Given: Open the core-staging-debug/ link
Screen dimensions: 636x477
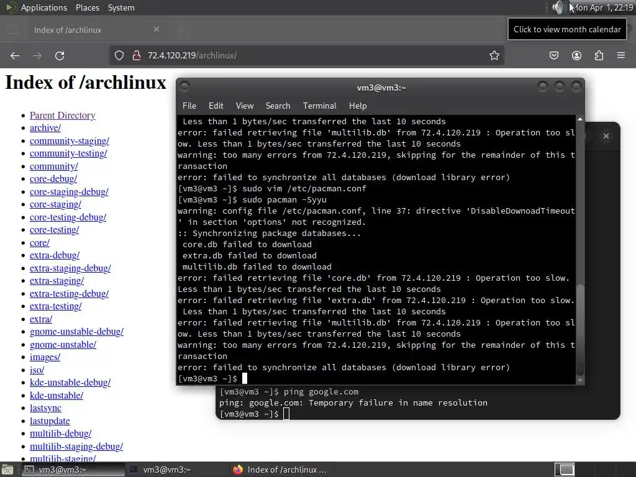Looking at the screenshot, I should pyautogui.click(x=69, y=192).
